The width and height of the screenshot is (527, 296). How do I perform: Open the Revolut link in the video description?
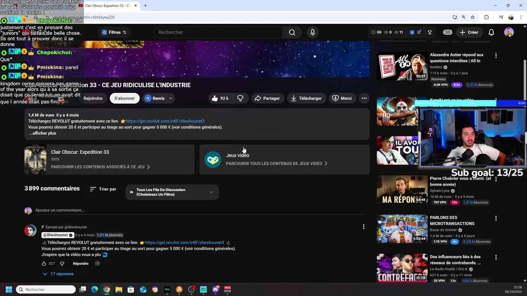165,121
